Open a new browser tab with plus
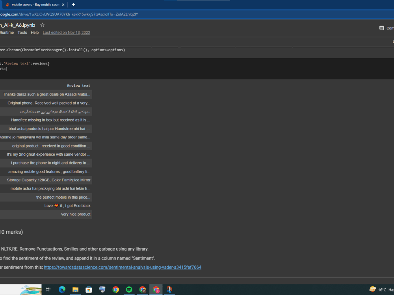This screenshot has height=295, width=394. coord(73,4)
